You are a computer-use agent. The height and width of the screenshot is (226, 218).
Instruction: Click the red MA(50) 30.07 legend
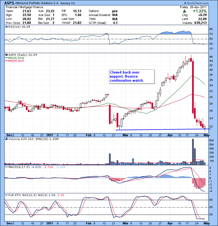[14, 61]
